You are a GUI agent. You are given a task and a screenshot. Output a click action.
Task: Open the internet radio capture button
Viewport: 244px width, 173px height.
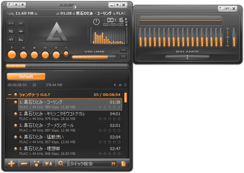pos(21,23)
